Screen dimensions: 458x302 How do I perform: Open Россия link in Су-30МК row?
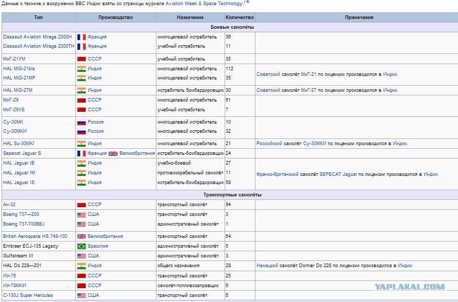[x=95, y=122]
